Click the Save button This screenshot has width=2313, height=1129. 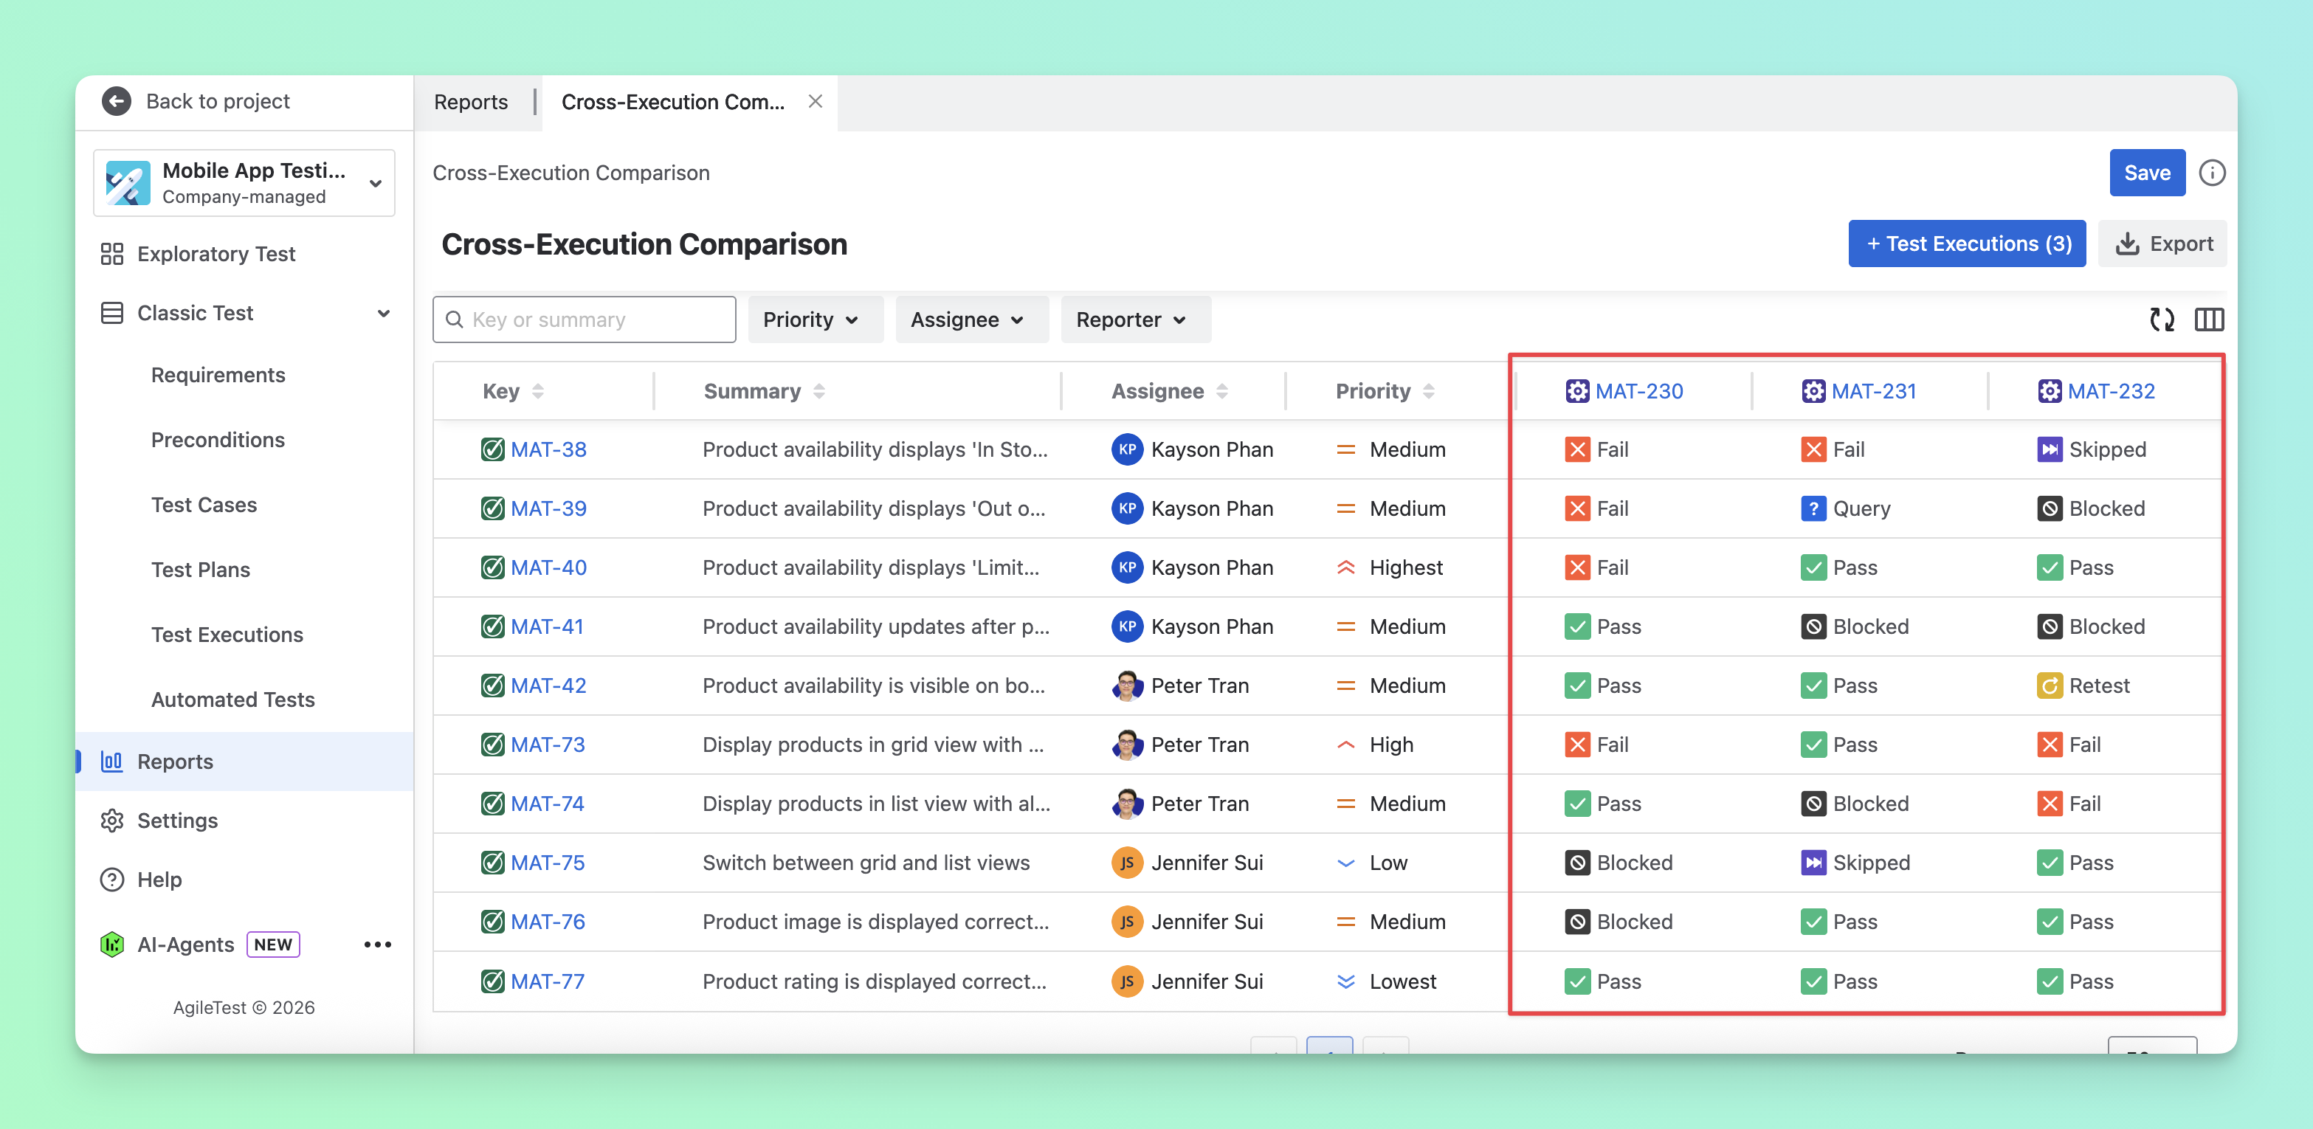click(2147, 173)
